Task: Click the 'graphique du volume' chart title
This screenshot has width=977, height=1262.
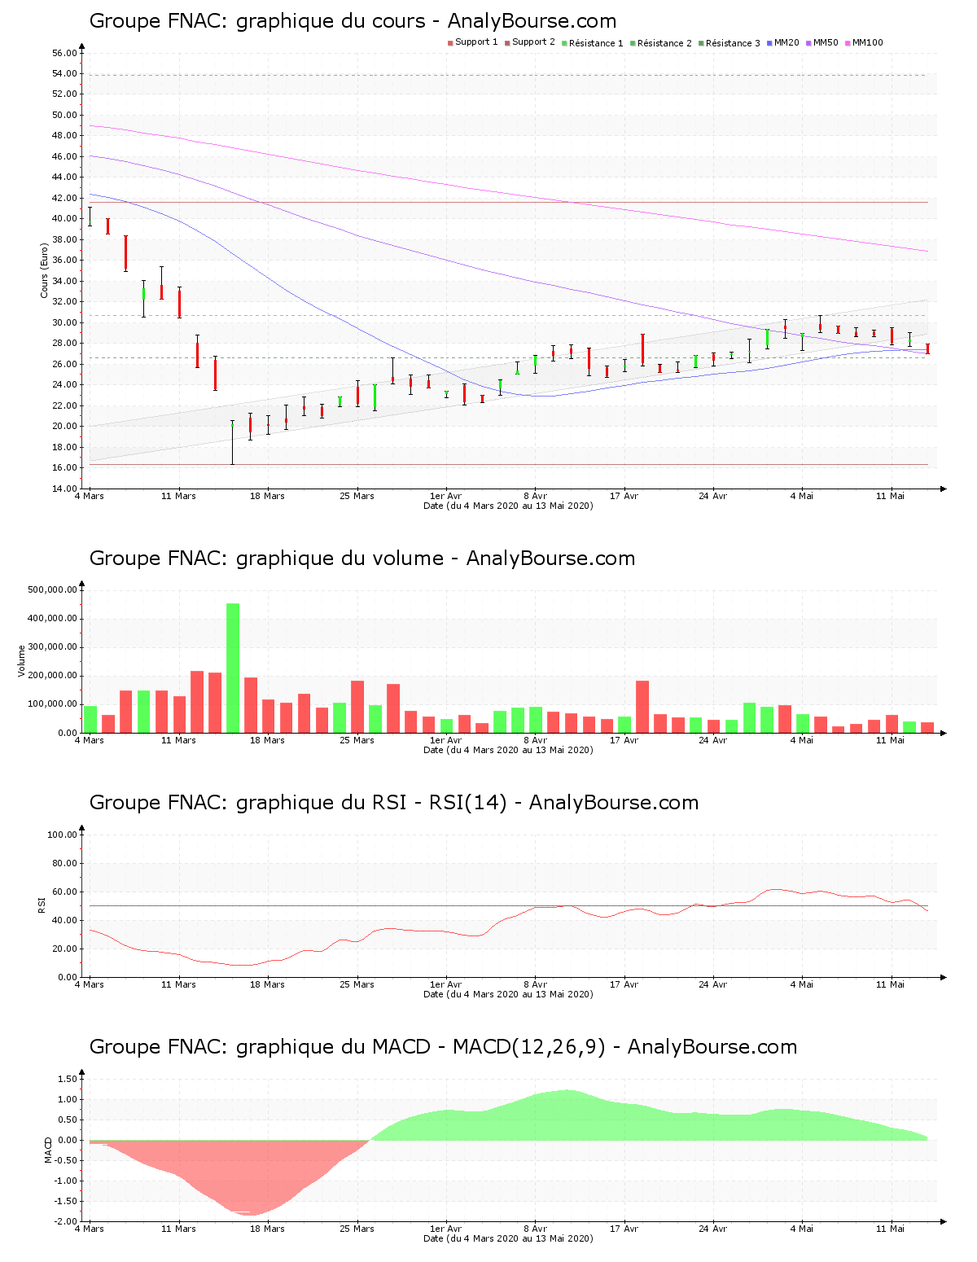Action: click(362, 559)
